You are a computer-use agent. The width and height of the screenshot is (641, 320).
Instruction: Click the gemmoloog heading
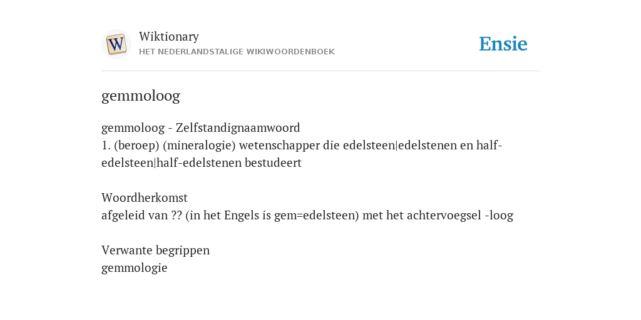click(x=141, y=96)
